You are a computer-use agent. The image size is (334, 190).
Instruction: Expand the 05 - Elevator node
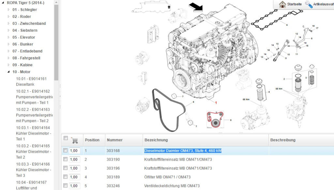point(8,37)
